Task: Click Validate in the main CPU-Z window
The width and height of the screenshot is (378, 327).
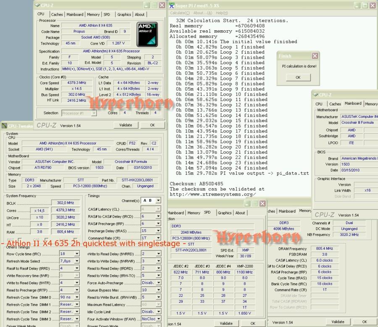Action: click(x=126, y=125)
